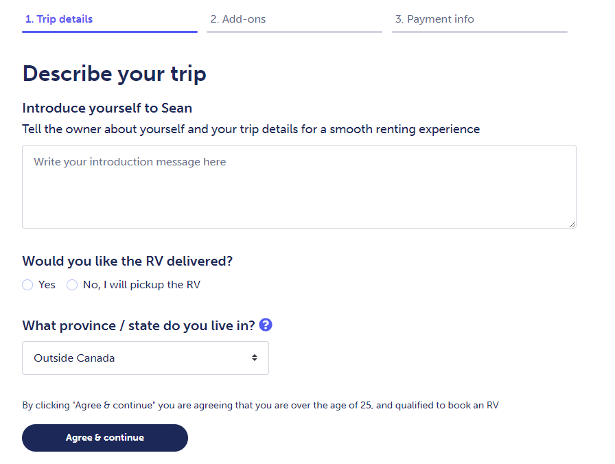
Task: Click the Agree & continue button
Action: click(x=105, y=438)
